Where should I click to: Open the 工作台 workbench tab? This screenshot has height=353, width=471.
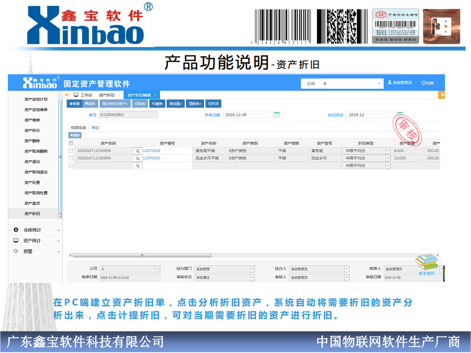click(83, 95)
